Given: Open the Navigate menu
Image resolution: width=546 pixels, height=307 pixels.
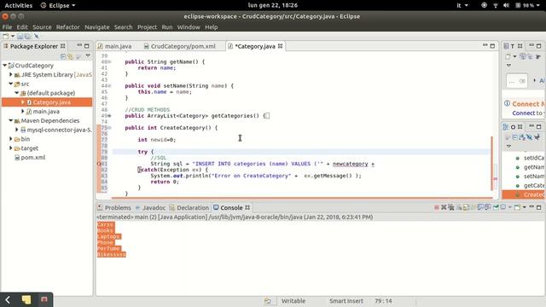Looking at the screenshot, I should coord(96,26).
